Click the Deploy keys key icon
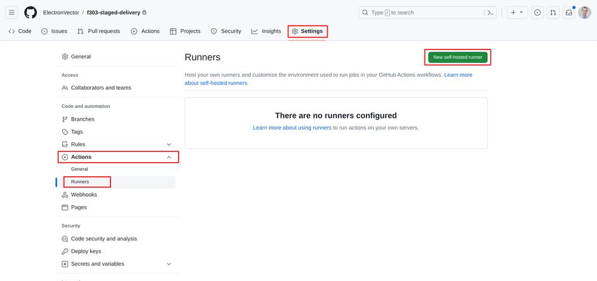The height and width of the screenshot is (281, 597). click(64, 251)
